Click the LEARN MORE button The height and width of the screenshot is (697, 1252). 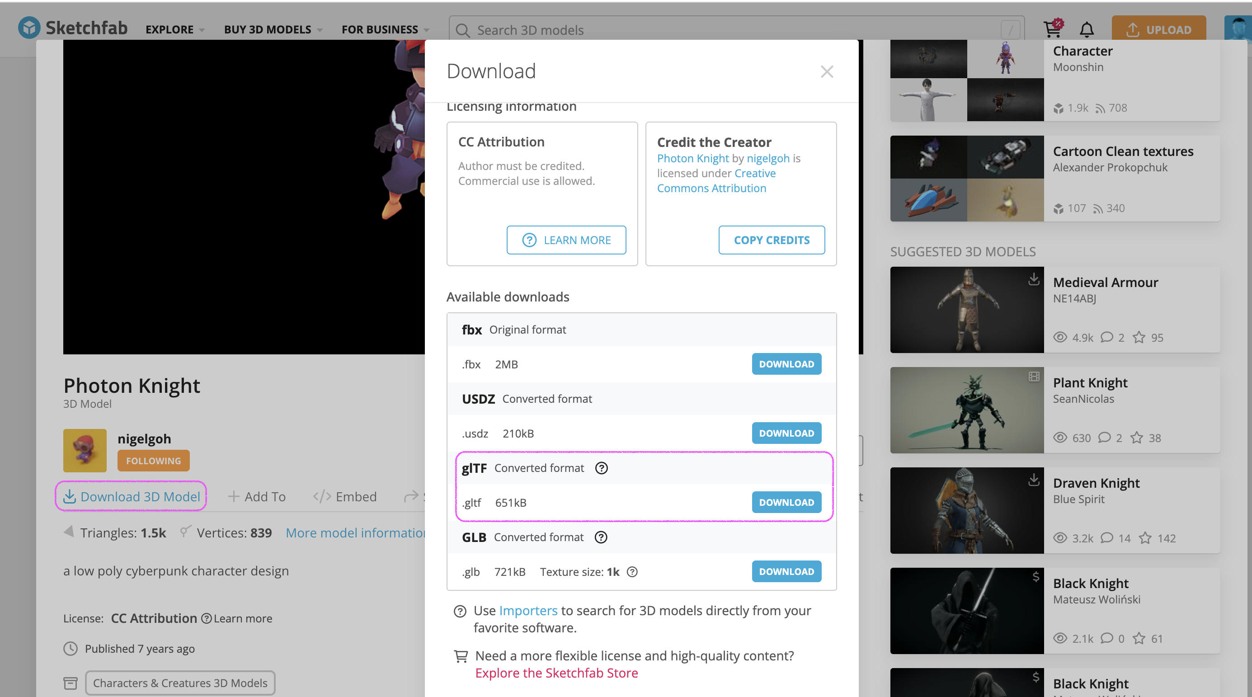click(566, 240)
